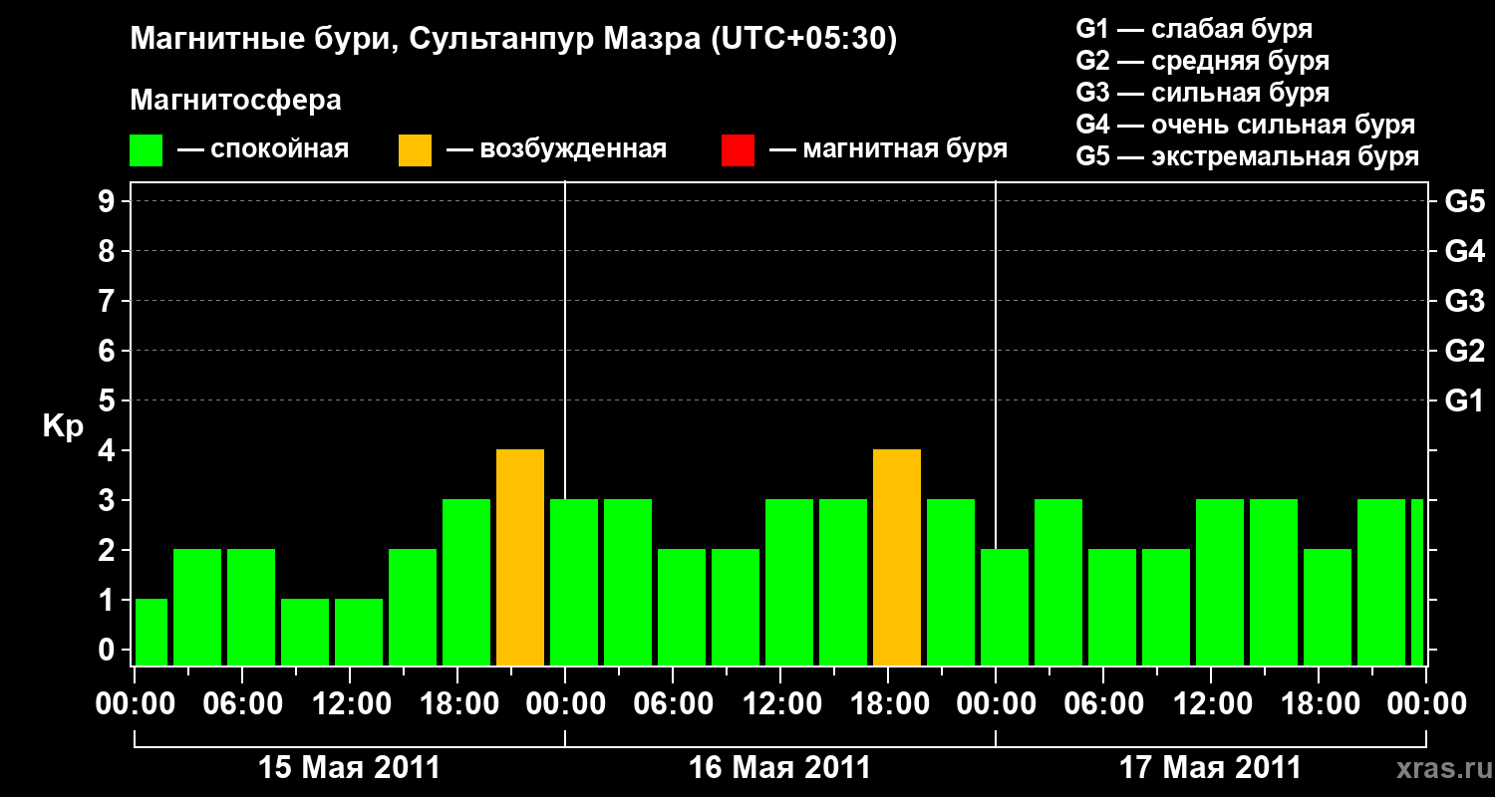Click the G4 label on the right axis
The image size is (1495, 797).
[1464, 251]
